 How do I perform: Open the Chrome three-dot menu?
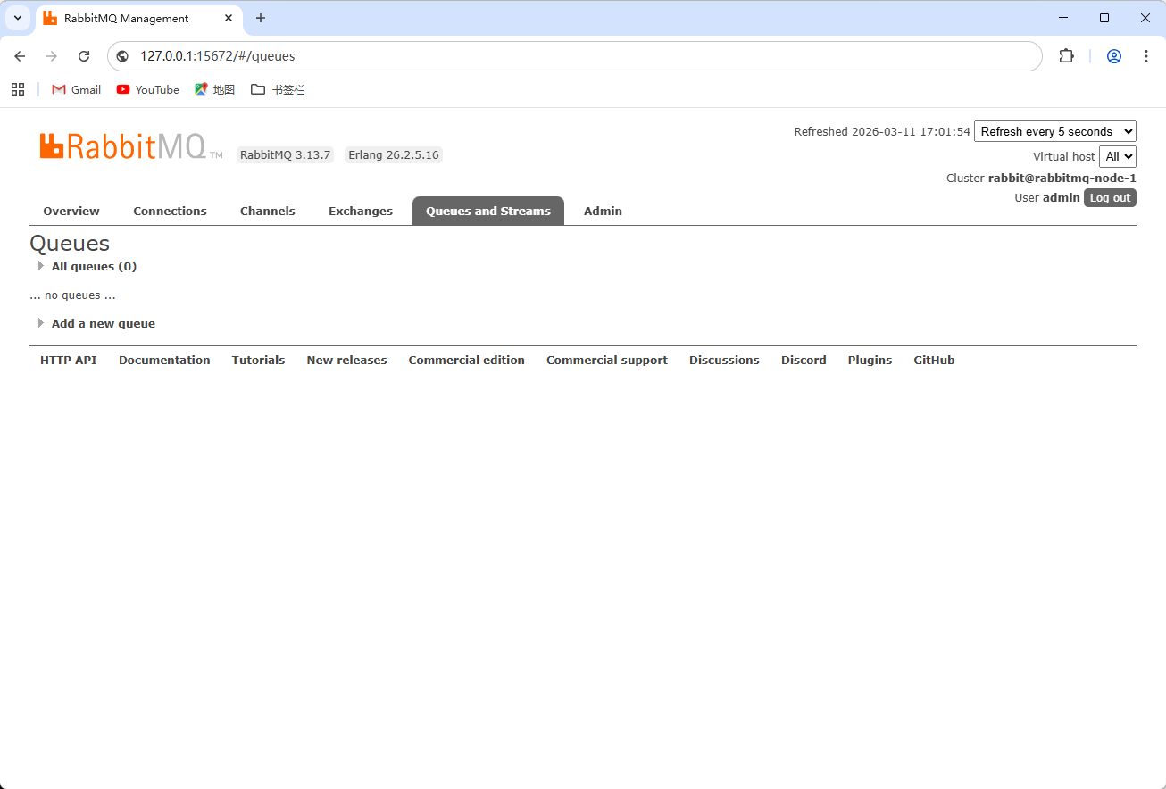click(x=1146, y=56)
